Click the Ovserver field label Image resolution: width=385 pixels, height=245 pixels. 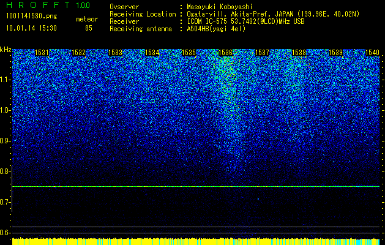tap(124, 7)
